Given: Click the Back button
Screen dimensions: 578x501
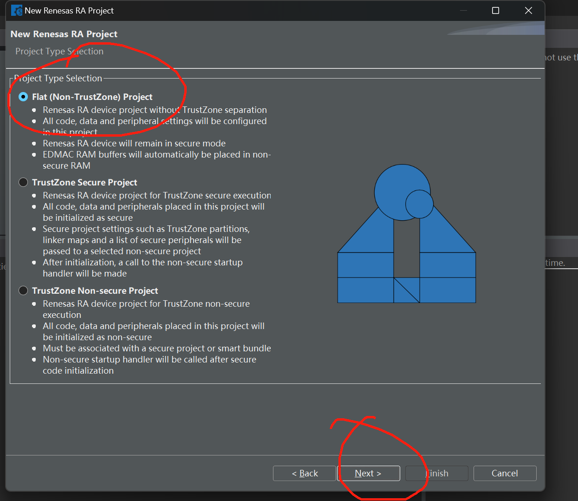Looking at the screenshot, I should click(305, 473).
